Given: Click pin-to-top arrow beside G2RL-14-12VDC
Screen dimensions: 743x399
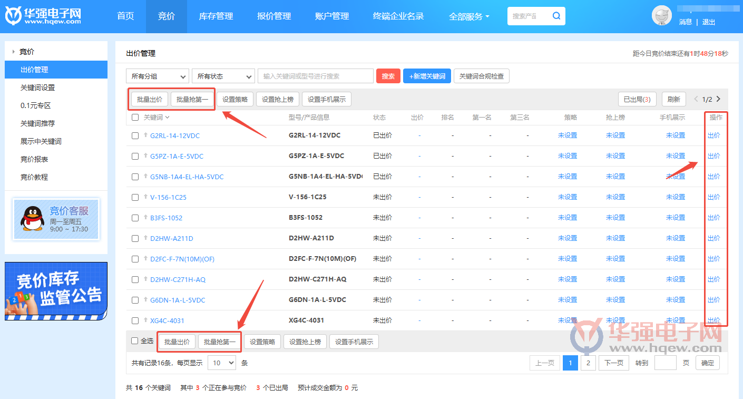Looking at the screenshot, I should click(145, 135).
